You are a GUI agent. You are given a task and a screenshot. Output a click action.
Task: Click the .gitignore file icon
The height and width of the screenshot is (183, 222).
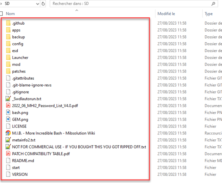8,92
